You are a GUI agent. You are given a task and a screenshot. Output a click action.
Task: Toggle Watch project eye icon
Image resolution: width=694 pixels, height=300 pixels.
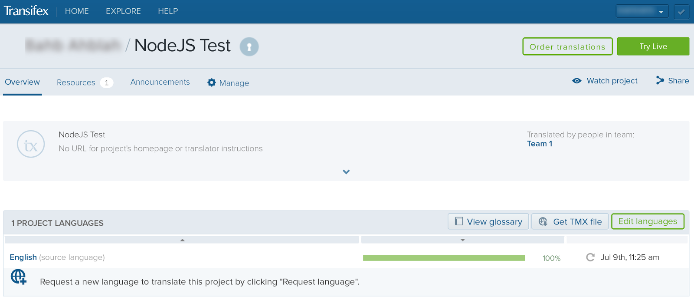576,81
